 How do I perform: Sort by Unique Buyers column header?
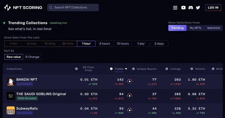147,69
